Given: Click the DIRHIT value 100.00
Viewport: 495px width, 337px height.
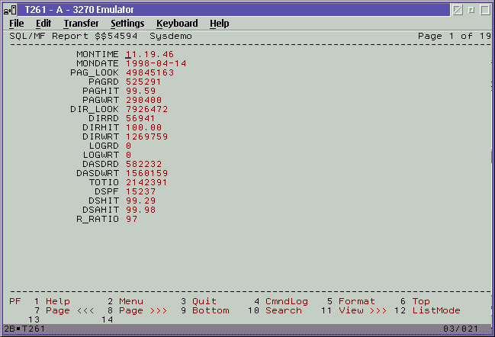Looking at the screenshot, I should [x=143, y=127].
